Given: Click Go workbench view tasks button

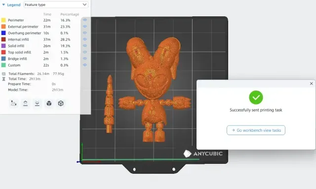Looking at the screenshot, I should (256, 130).
